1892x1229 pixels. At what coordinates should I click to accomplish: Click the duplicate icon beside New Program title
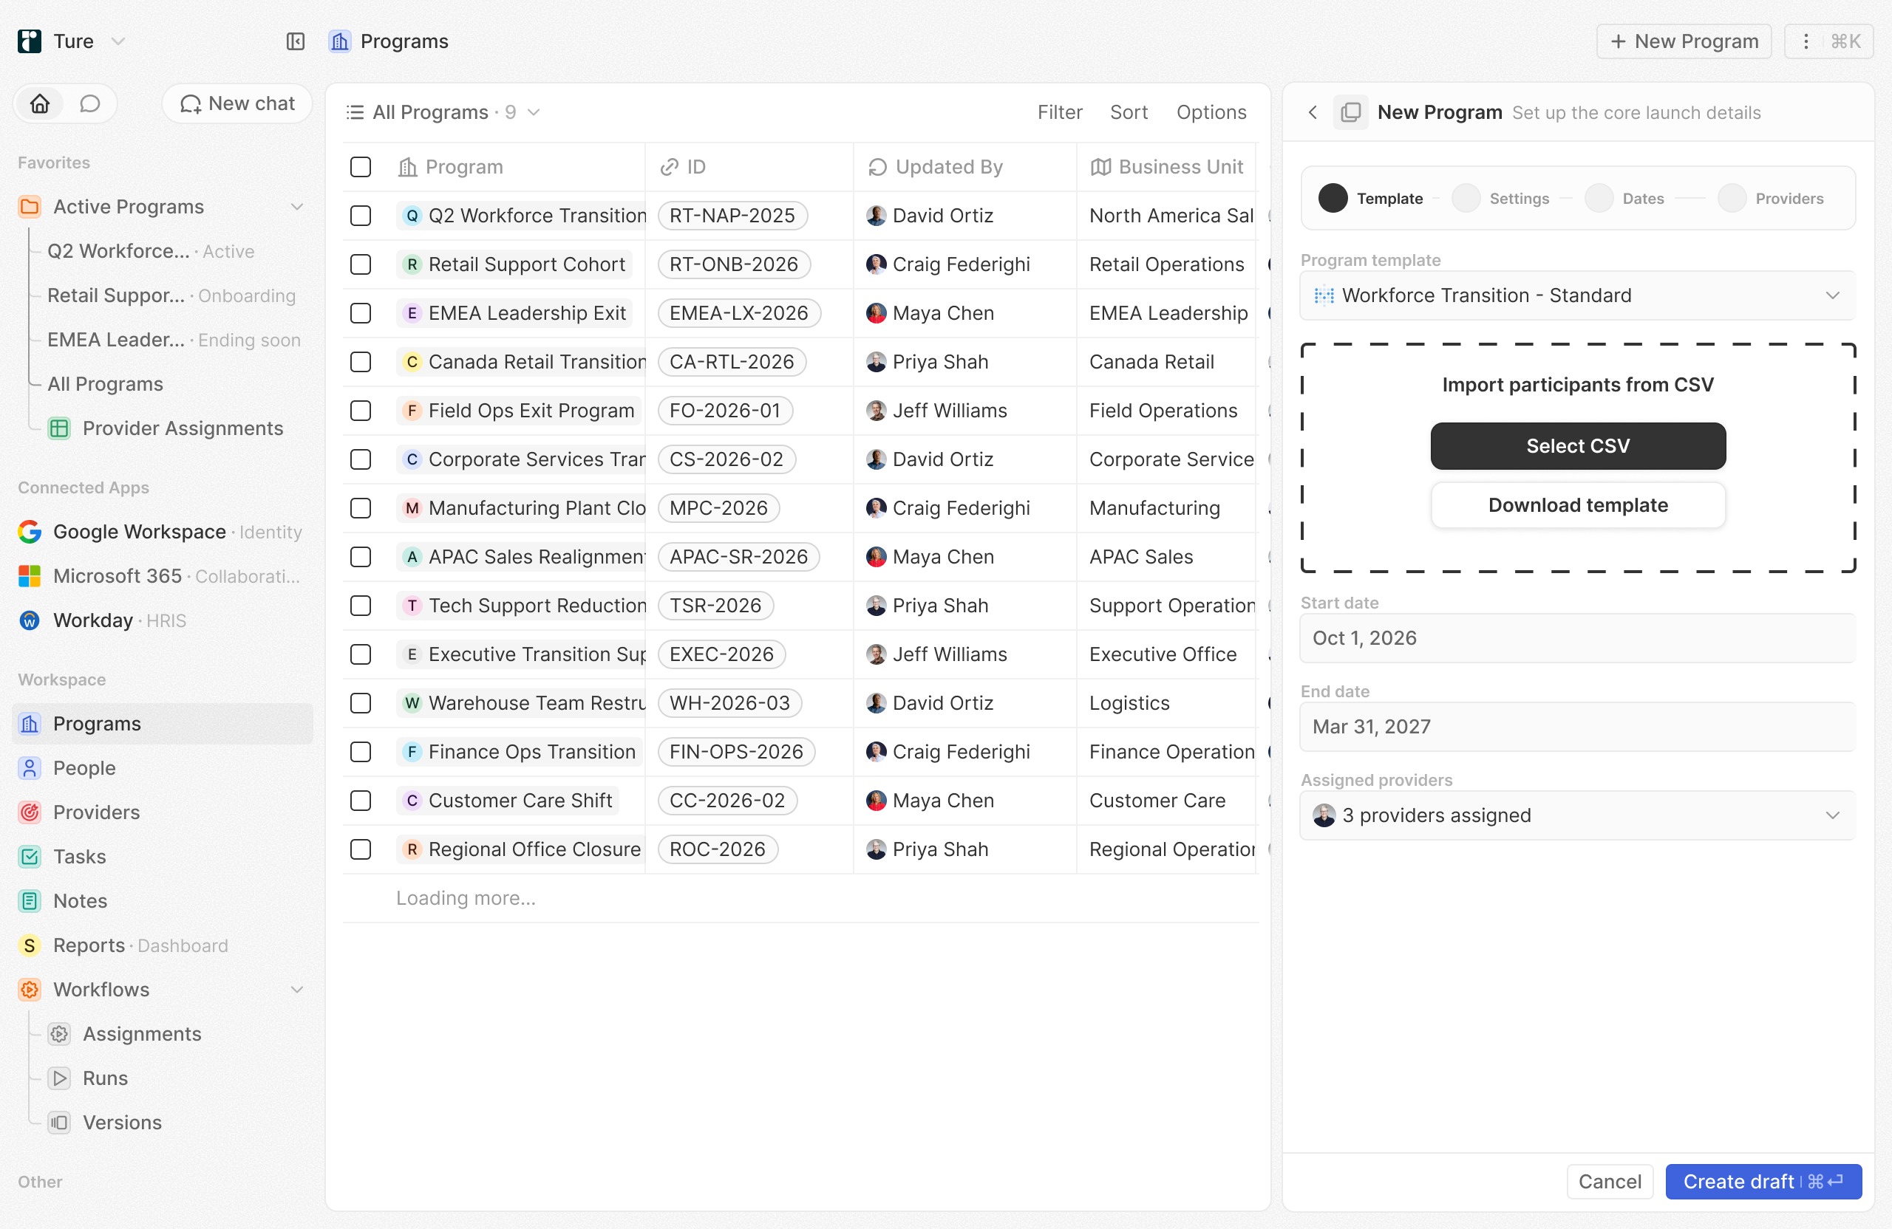1350,112
